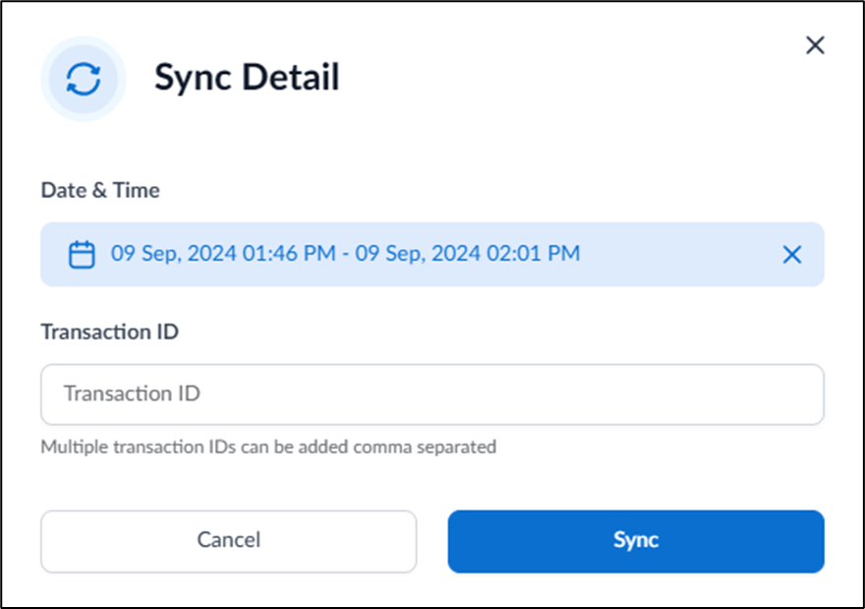This screenshot has height=609, width=865.
Task: Click the date range 09 Sep, 2024 value
Action: coord(345,254)
